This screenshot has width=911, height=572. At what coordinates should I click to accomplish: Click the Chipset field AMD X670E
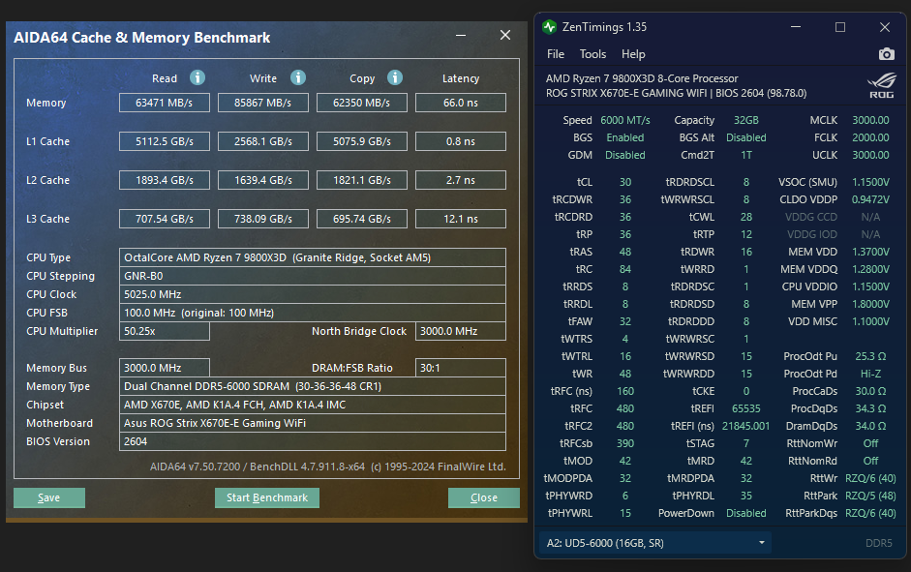(313, 405)
